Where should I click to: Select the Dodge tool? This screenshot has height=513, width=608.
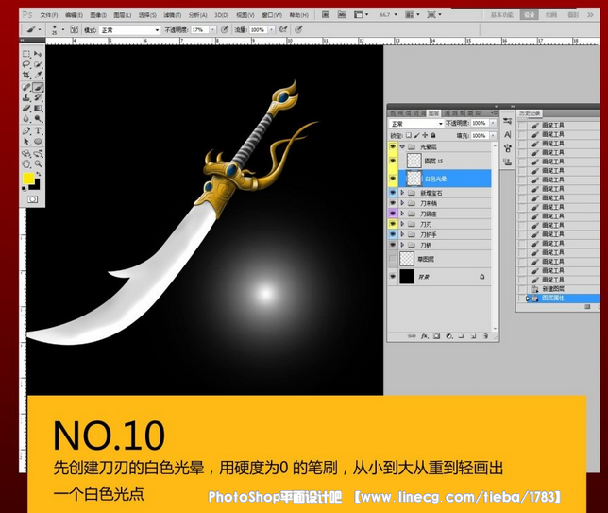coord(38,119)
